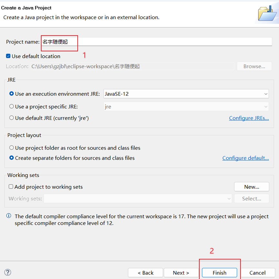Expand the project specific jre dropdown
279x279 pixels.
point(186,107)
